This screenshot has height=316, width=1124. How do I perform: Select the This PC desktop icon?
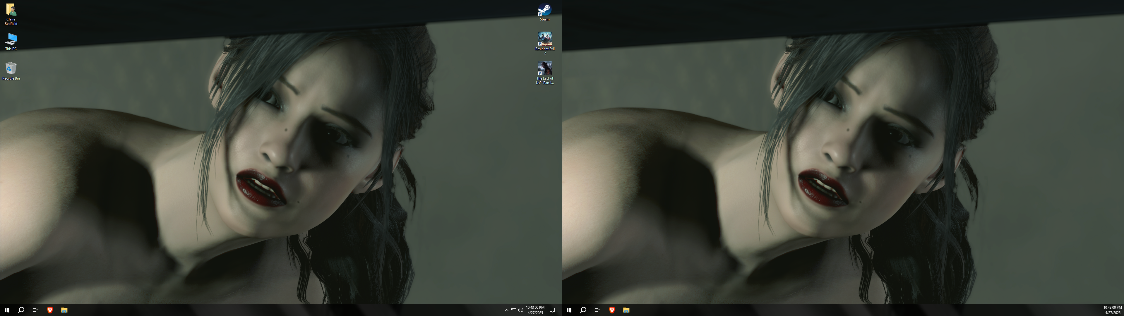coord(11,42)
